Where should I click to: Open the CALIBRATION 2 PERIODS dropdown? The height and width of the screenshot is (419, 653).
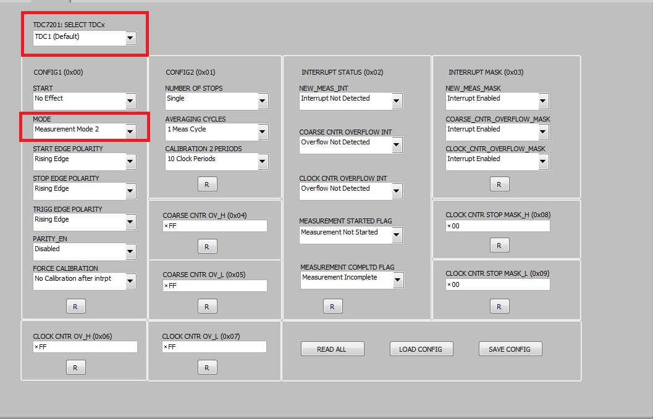(x=263, y=162)
